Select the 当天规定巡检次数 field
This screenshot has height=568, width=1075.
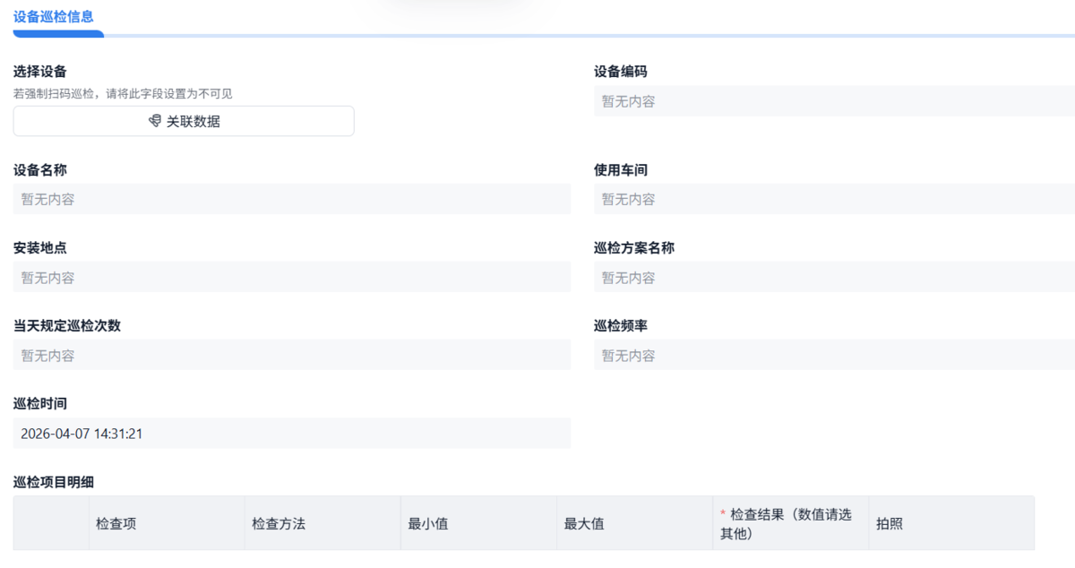click(x=292, y=355)
